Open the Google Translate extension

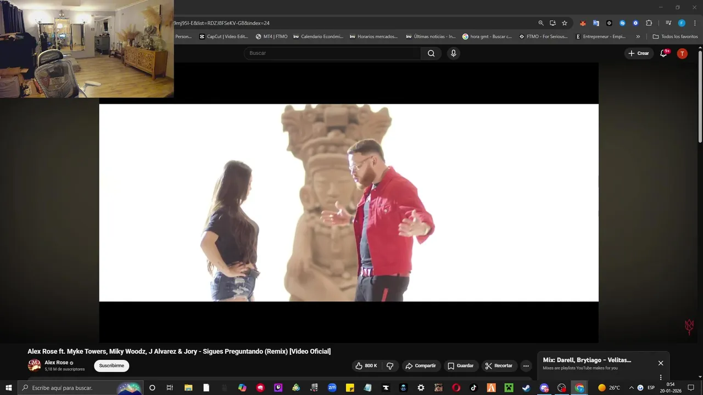[596, 23]
